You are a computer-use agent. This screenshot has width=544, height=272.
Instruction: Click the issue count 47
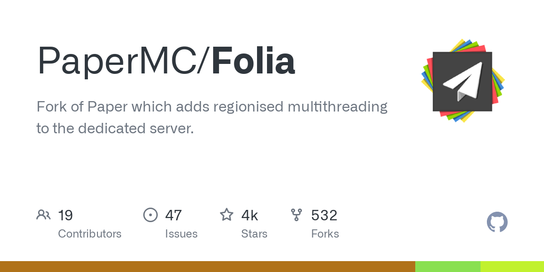[174, 215]
